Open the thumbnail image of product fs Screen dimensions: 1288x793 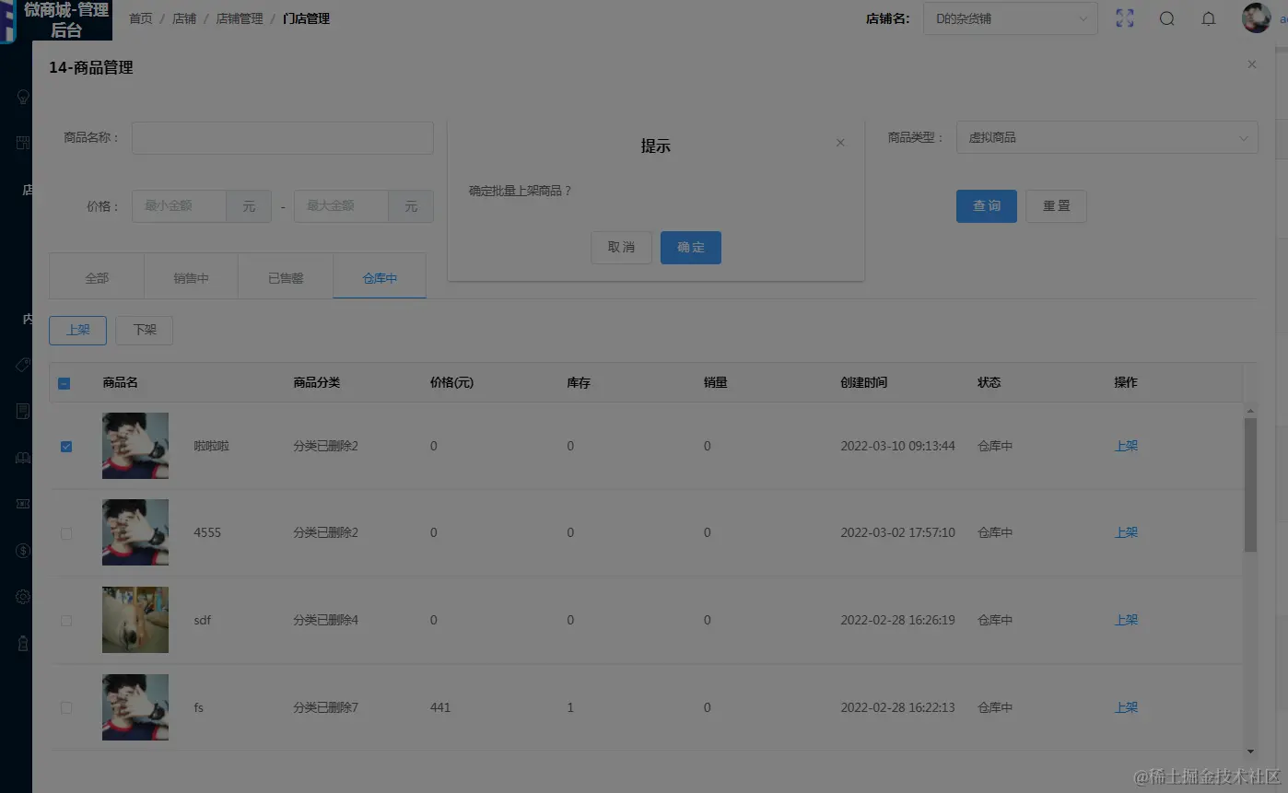(135, 707)
